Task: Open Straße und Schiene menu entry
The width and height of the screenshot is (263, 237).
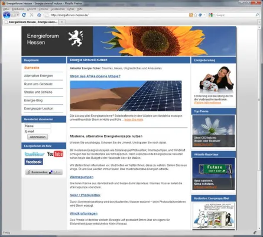Action: tap(38, 92)
